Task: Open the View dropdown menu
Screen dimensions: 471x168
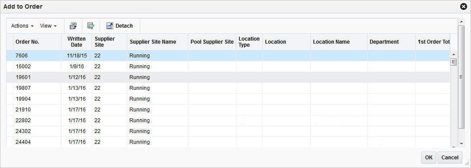Action: tap(48, 26)
